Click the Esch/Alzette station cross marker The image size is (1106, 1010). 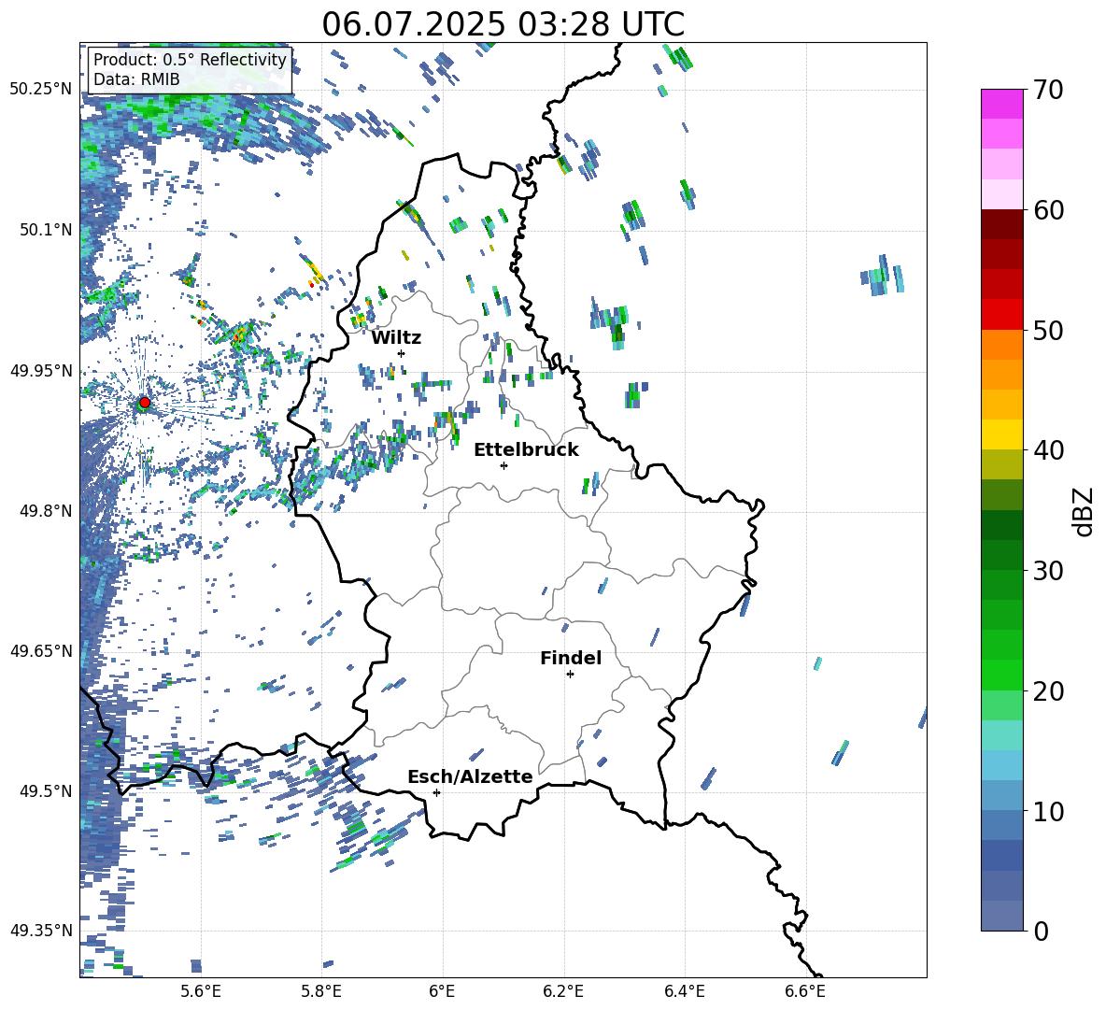436,792
